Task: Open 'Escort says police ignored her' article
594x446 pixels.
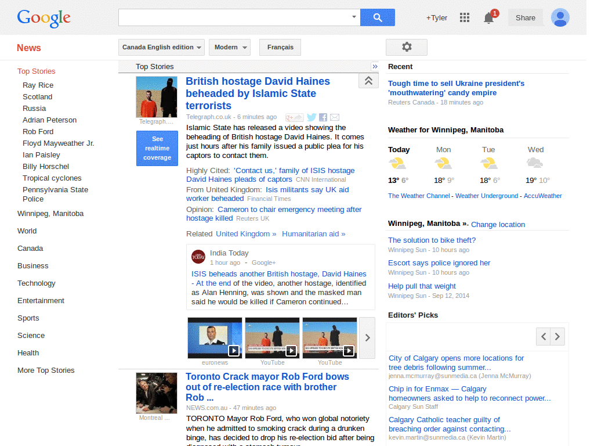Action: [x=439, y=263]
